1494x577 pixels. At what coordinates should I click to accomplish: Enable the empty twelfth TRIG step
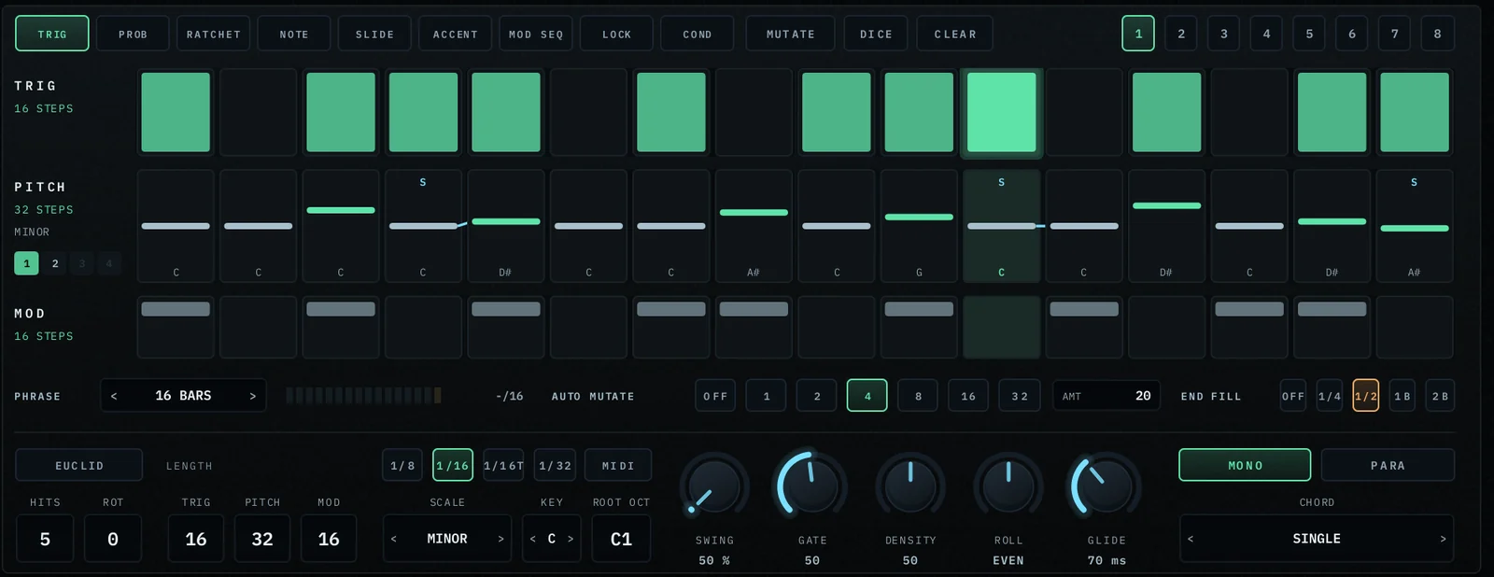pos(1084,112)
